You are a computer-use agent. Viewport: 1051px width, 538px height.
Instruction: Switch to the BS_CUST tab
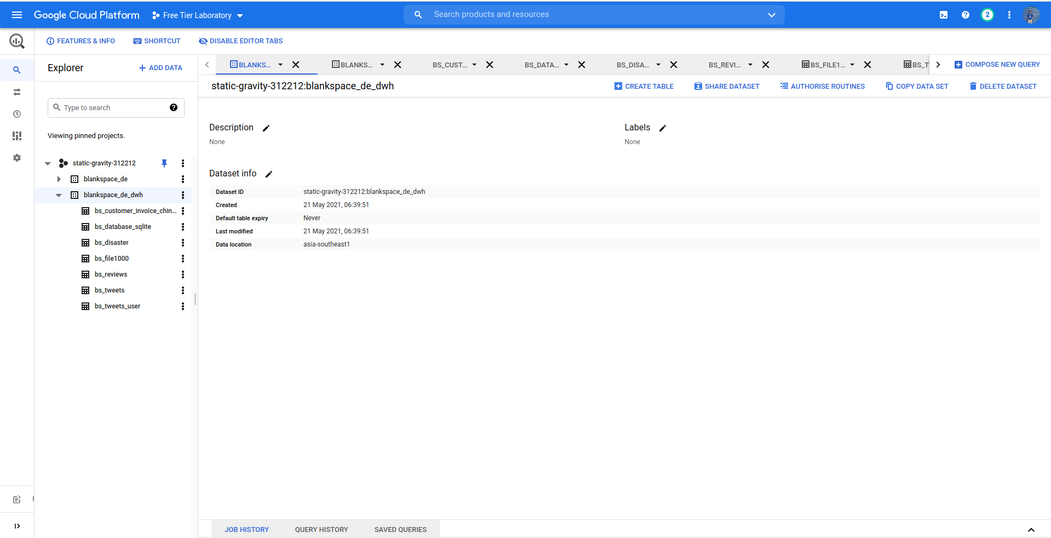pos(450,65)
